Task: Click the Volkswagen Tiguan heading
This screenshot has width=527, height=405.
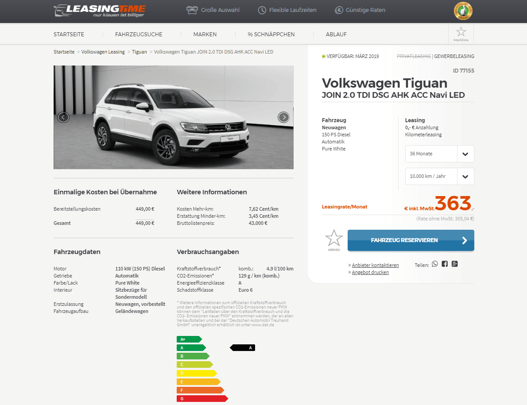Action: coord(384,83)
